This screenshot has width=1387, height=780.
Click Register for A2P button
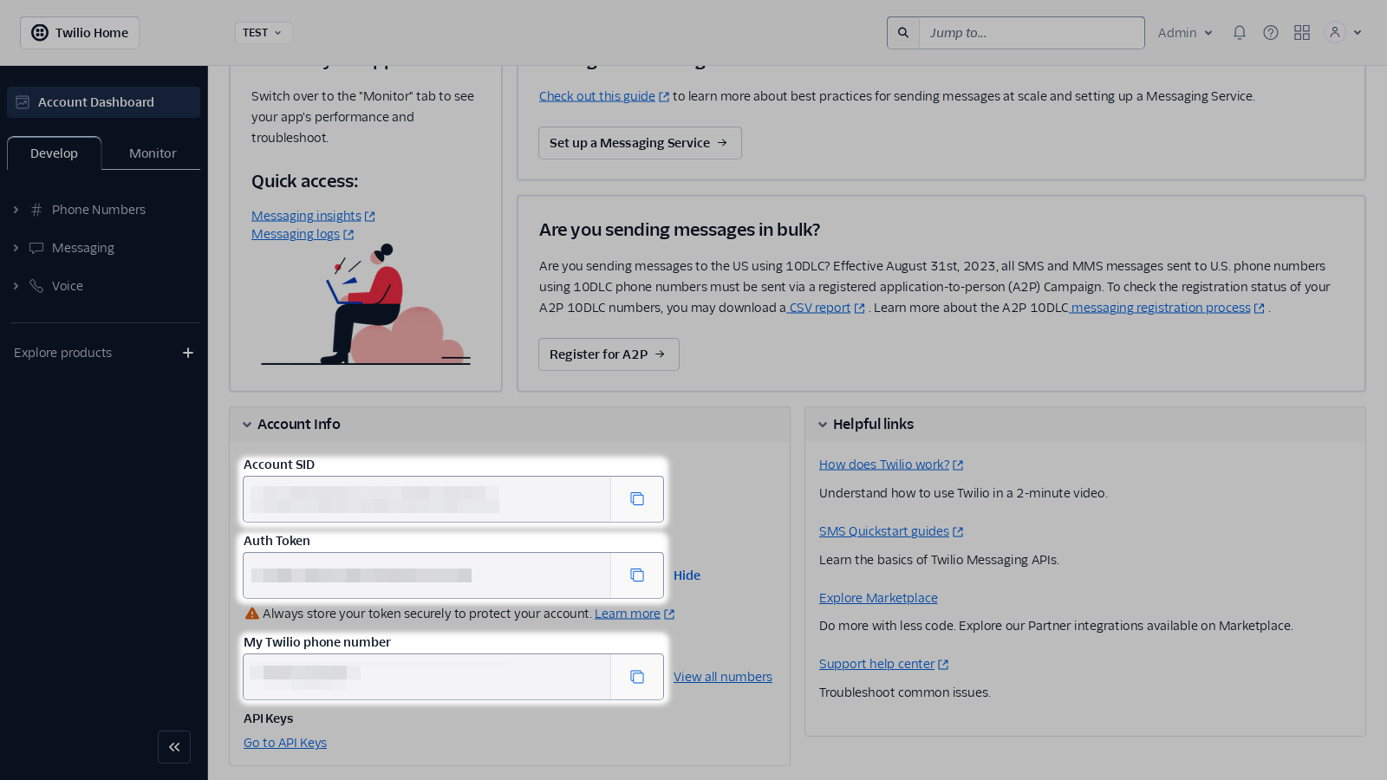tap(609, 354)
